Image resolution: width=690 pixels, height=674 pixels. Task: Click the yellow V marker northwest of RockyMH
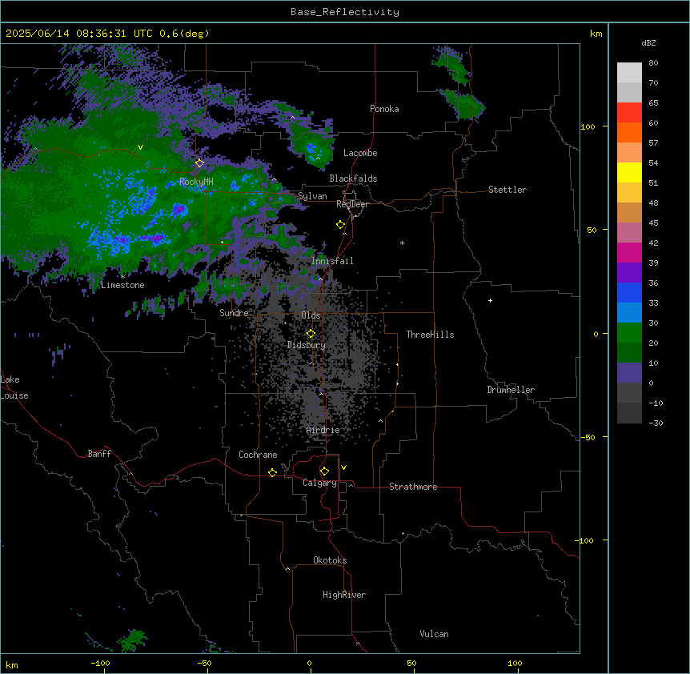pyautogui.click(x=140, y=147)
